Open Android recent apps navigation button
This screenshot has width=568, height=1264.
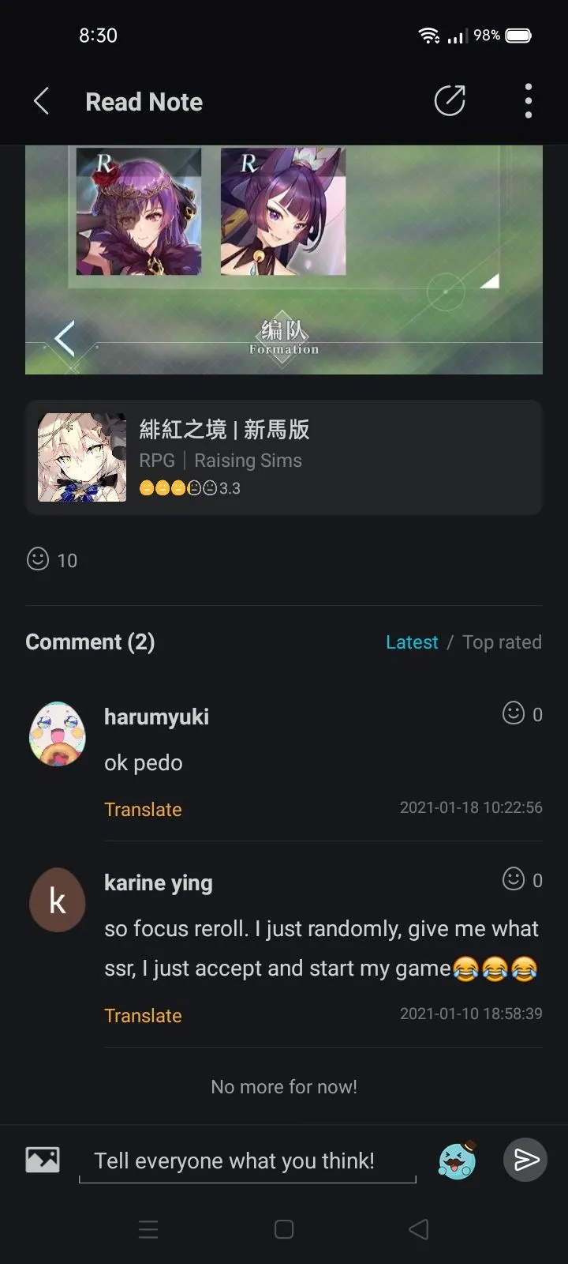148,1229
